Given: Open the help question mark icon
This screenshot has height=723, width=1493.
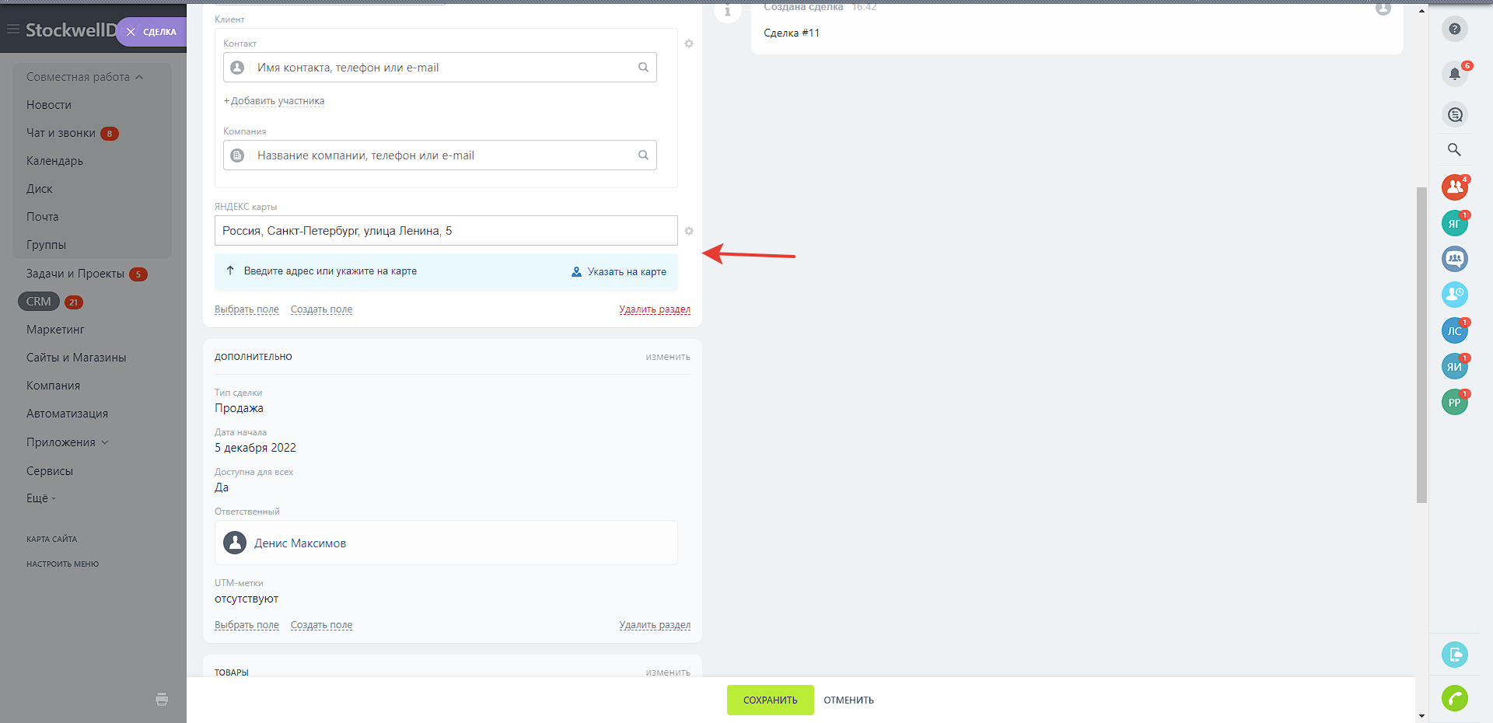Looking at the screenshot, I should (1454, 30).
